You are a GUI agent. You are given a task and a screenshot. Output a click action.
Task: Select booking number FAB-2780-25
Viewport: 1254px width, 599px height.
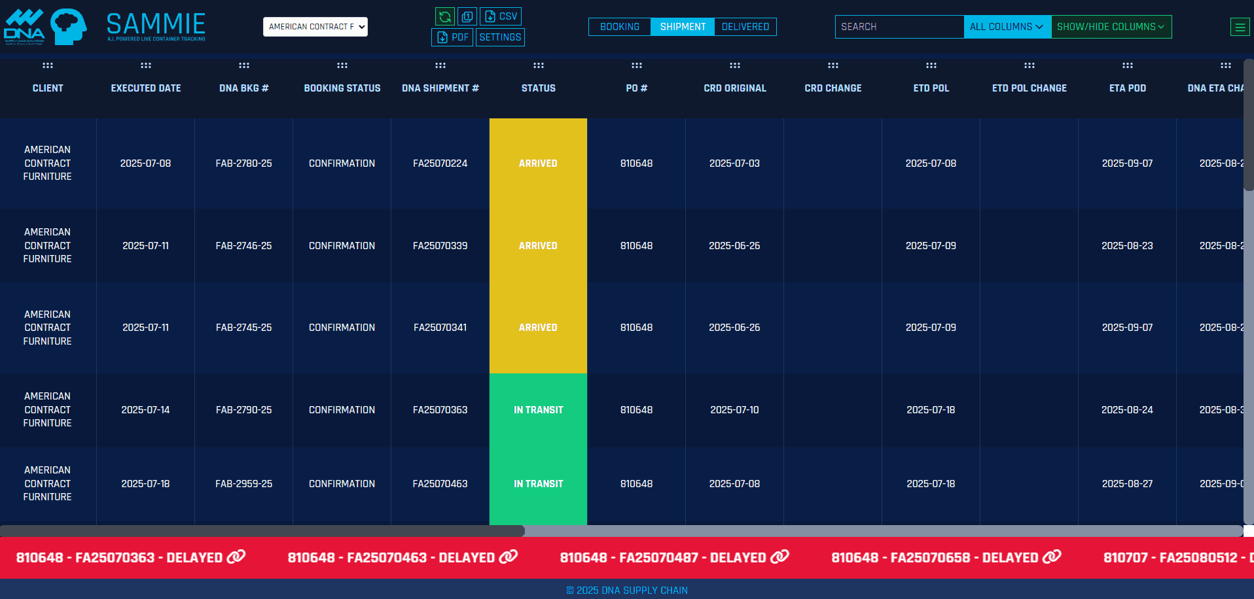click(244, 163)
